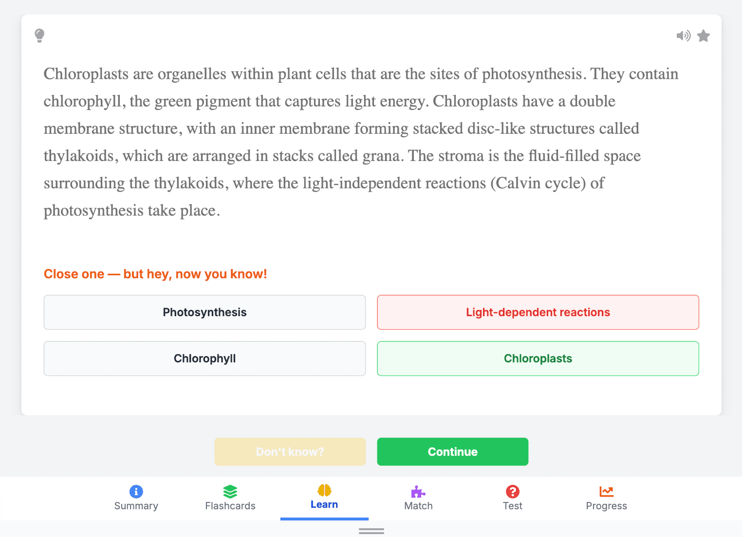742x537 pixels.
Task: Click the lightbulb hint icon
Action: (x=39, y=36)
